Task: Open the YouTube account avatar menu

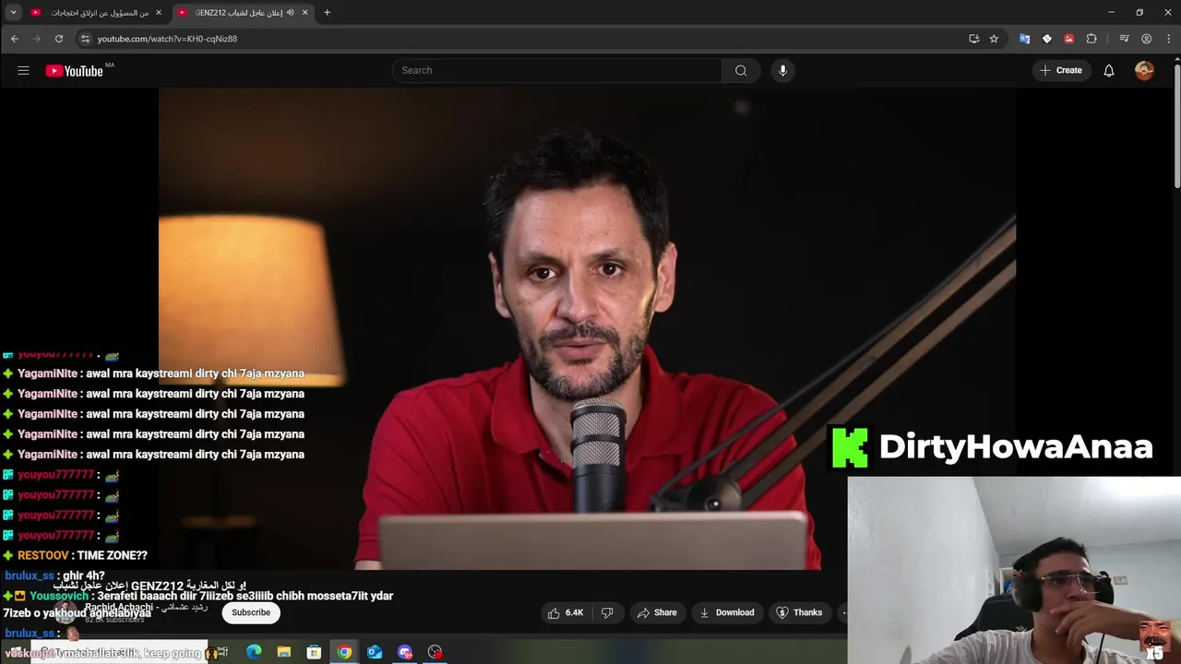Action: pyautogui.click(x=1144, y=70)
